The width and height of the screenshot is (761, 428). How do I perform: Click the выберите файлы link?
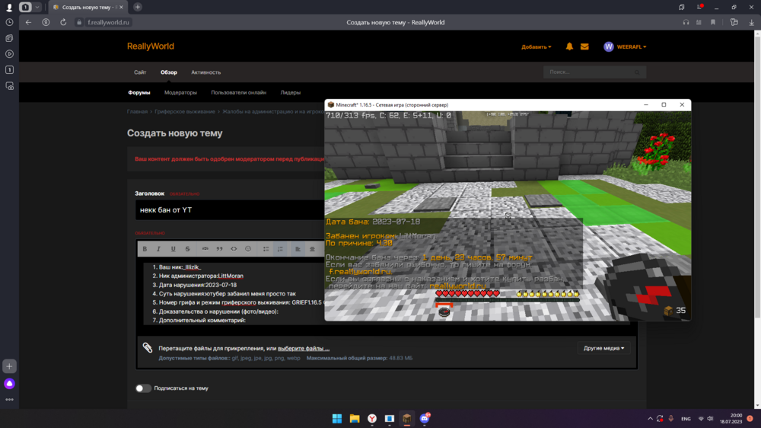pyautogui.click(x=304, y=348)
